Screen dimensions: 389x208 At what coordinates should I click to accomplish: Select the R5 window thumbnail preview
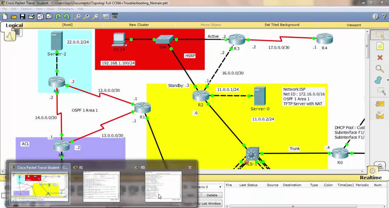click(164, 186)
